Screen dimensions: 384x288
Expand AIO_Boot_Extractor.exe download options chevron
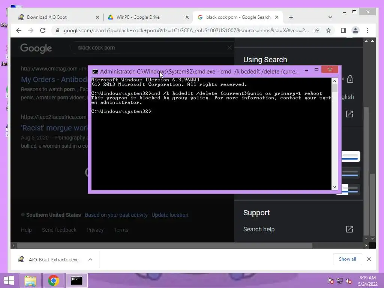90,259
